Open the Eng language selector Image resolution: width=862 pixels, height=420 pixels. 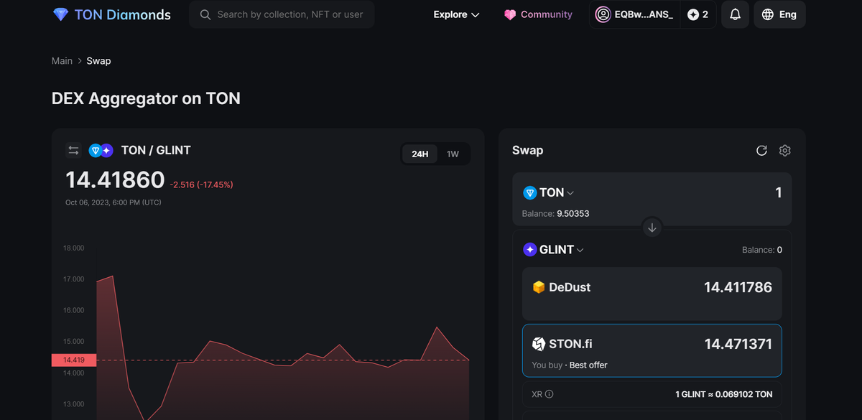click(x=779, y=14)
